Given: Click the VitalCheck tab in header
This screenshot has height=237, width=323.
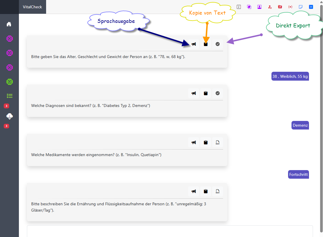Looking at the screenshot, I should click(x=32, y=7).
